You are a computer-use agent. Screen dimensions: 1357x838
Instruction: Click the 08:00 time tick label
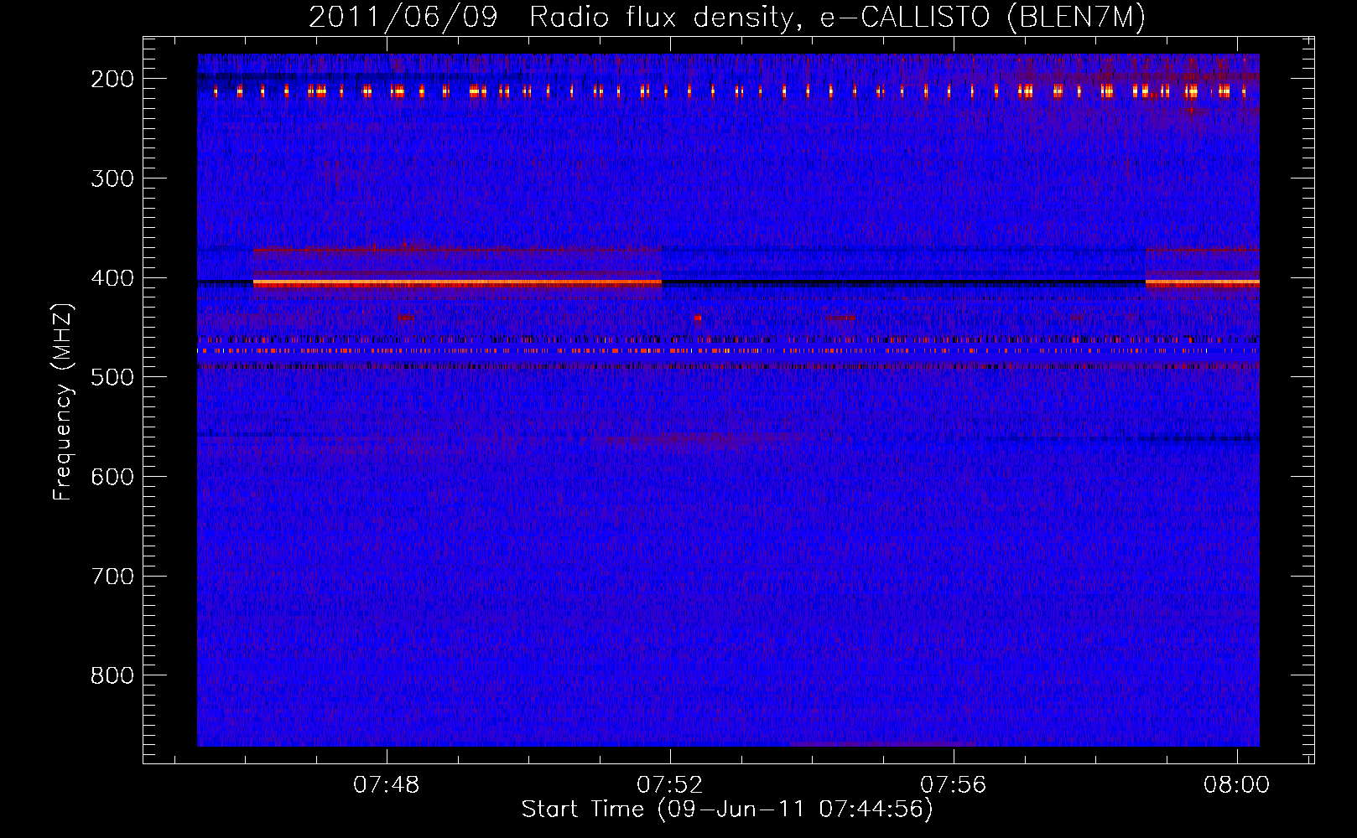1237,785
